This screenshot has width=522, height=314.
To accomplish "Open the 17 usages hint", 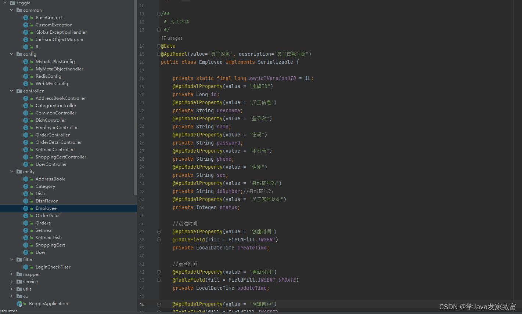I will (172, 38).
